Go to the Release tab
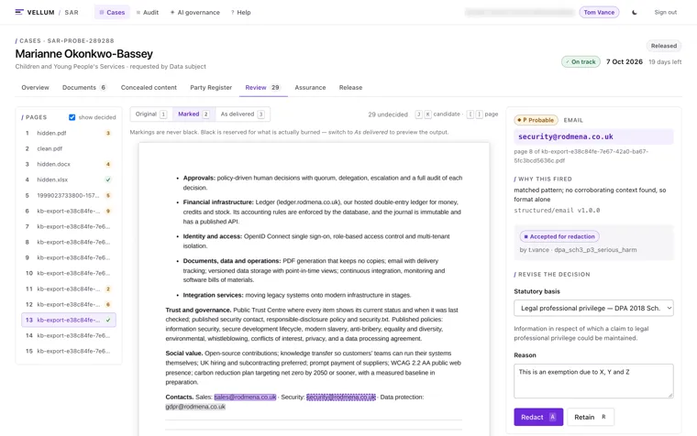This screenshot has height=436, width=697. coord(350,87)
